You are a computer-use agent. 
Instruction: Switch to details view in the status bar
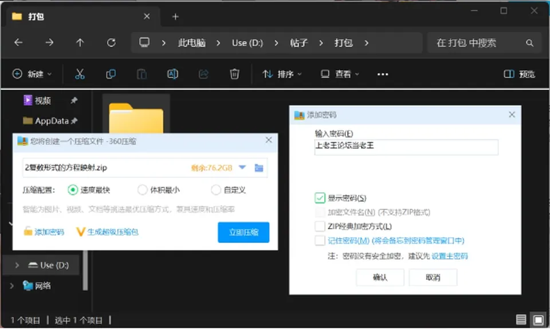pyautogui.click(x=521, y=319)
